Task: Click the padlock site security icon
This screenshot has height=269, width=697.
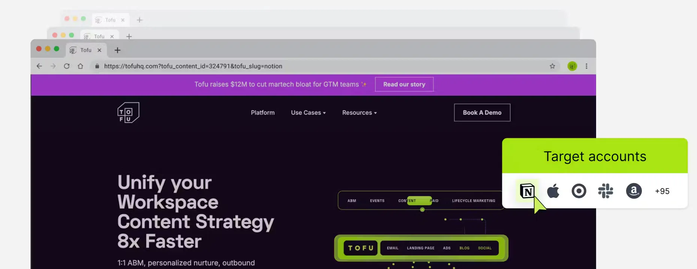Action: (x=97, y=66)
